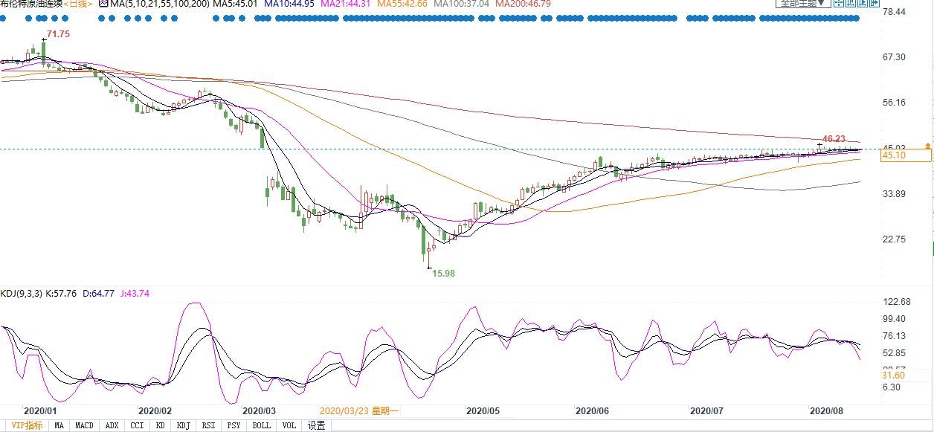Click the 2020/08 date label
This screenshot has width=934, height=432.
pyautogui.click(x=825, y=410)
